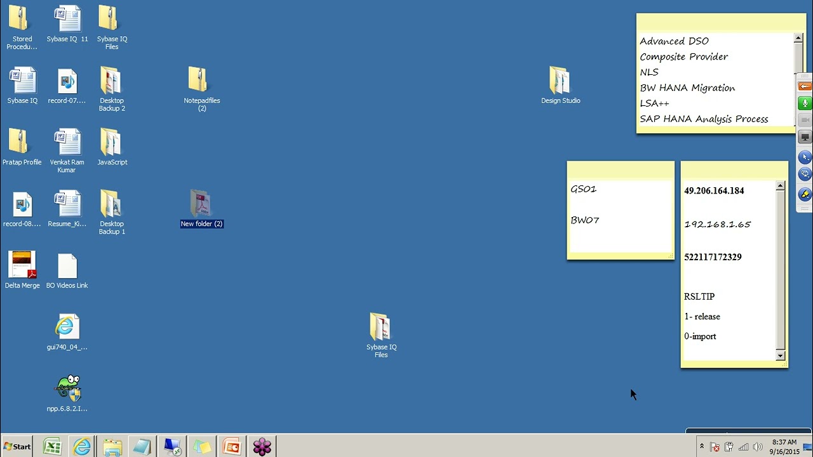Select the mouse pointer tool in side panel
Viewport: 813px width, 457px height.
tap(805, 157)
